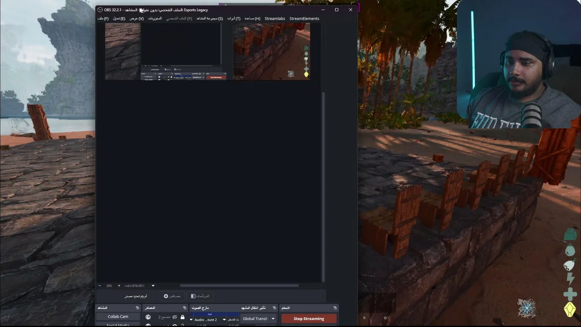581x327 pixels.
Task: Click the OBS logo in the title bar
Action: tap(100, 10)
